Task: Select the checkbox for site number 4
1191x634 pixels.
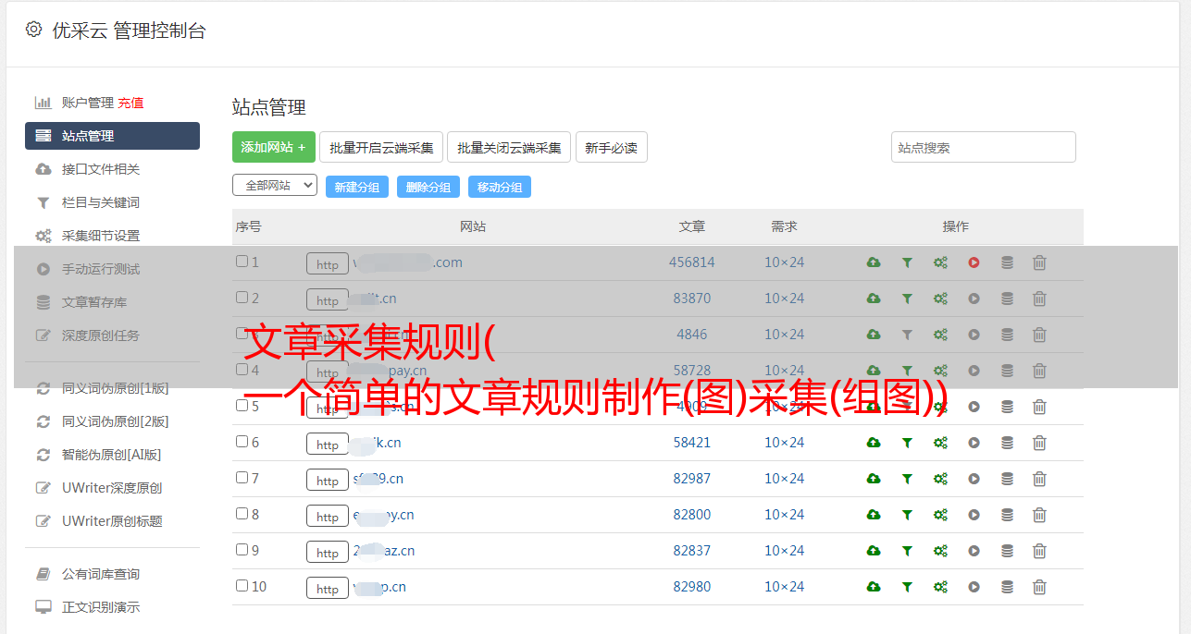Action: (242, 370)
